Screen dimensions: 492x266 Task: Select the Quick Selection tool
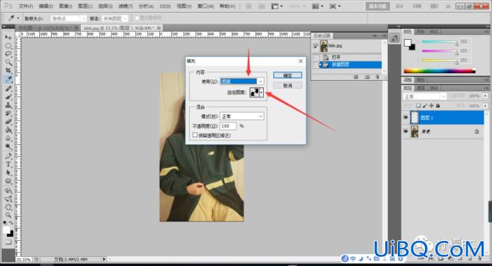pos(8,62)
